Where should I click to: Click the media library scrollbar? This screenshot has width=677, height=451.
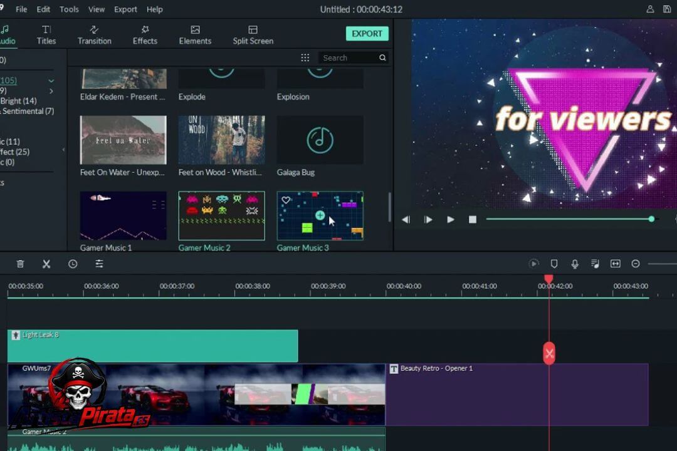pos(389,207)
